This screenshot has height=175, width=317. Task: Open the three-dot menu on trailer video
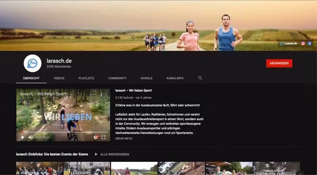[101, 94]
